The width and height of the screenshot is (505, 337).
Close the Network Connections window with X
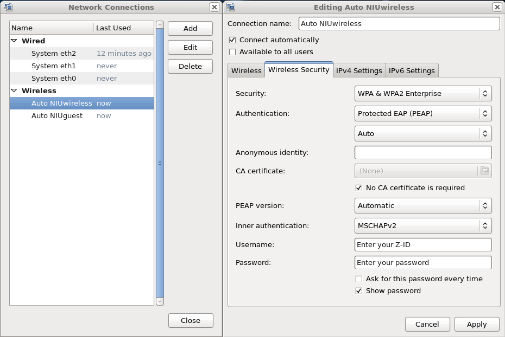(214, 7)
